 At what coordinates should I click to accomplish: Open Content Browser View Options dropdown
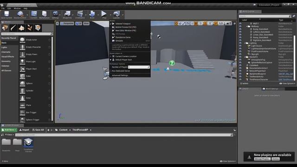pos(228,161)
